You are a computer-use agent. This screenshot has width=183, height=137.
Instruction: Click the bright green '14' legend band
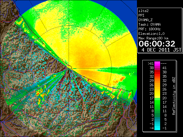click(x=157, y=102)
